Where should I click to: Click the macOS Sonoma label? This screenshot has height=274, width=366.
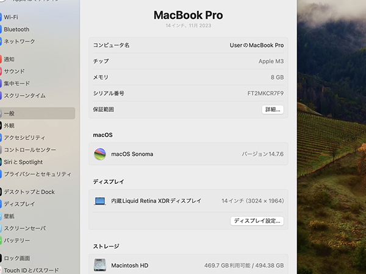click(132, 154)
